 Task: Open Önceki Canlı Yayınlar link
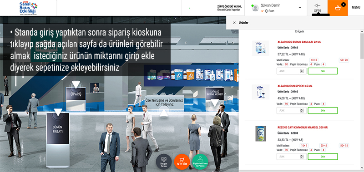[228, 10]
